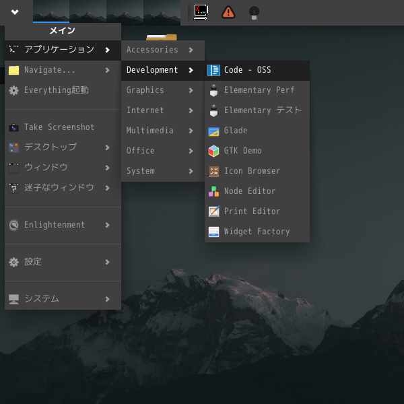Open the Multimedia category
The width and height of the screenshot is (404, 404).
(x=163, y=131)
